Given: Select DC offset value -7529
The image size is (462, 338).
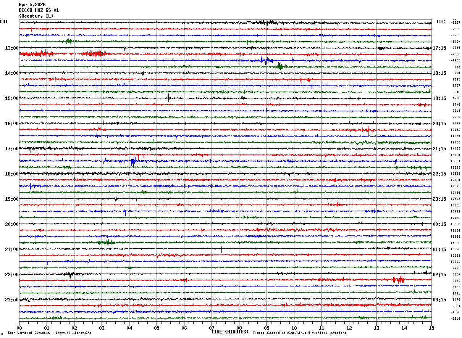Looking at the screenshot, I should pyautogui.click(x=456, y=29).
